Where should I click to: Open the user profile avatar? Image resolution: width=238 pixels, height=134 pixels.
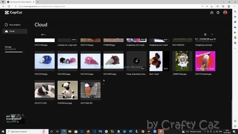[x=225, y=12]
